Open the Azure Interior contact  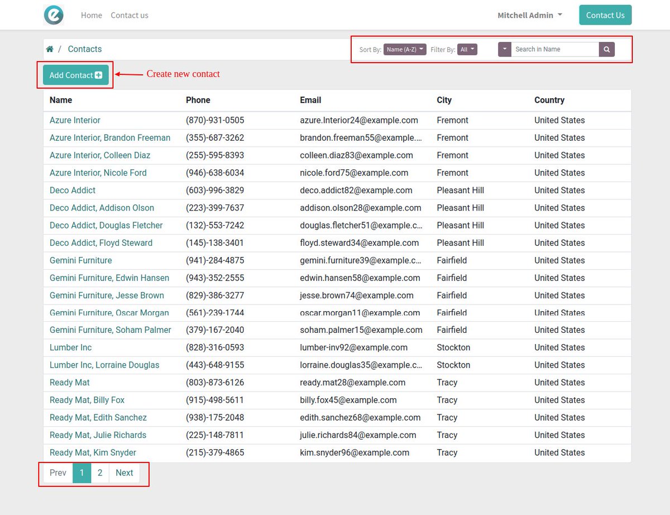tap(75, 120)
